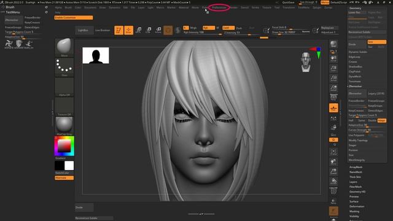Expand the ArrayMesh subpalette
The image size is (393, 221).
tap(356, 167)
